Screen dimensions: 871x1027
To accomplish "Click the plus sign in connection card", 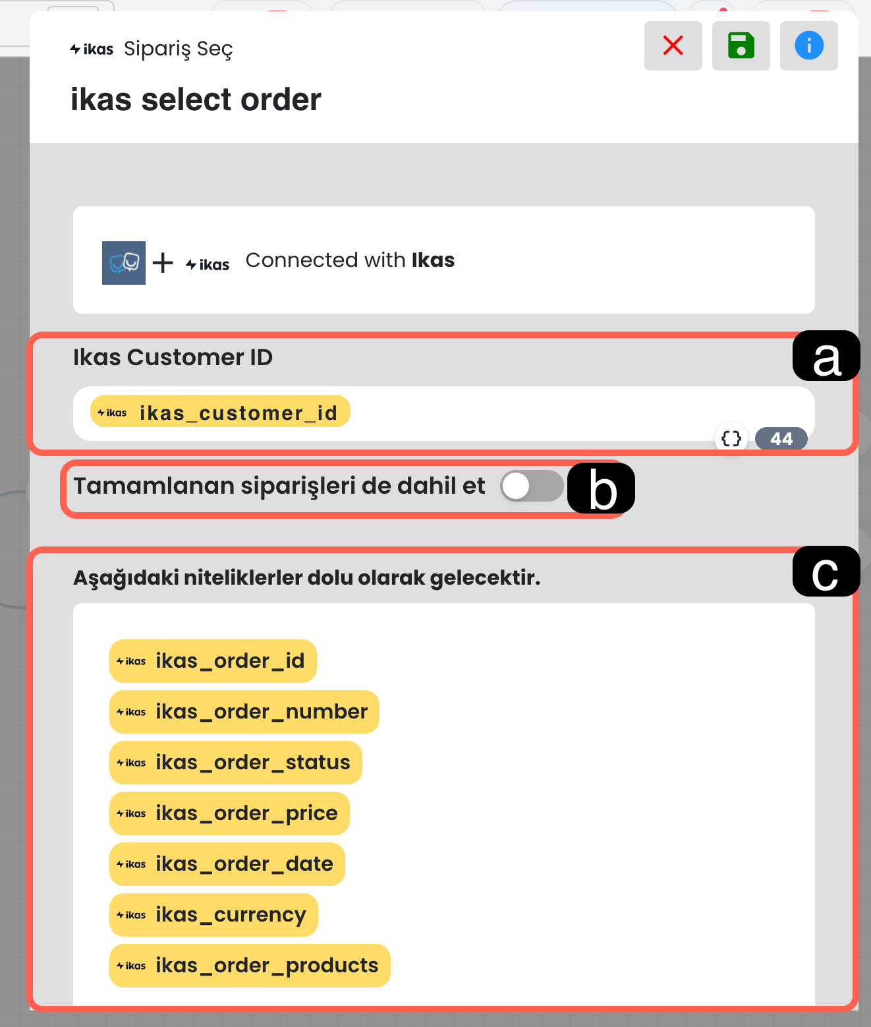I will pos(163,263).
